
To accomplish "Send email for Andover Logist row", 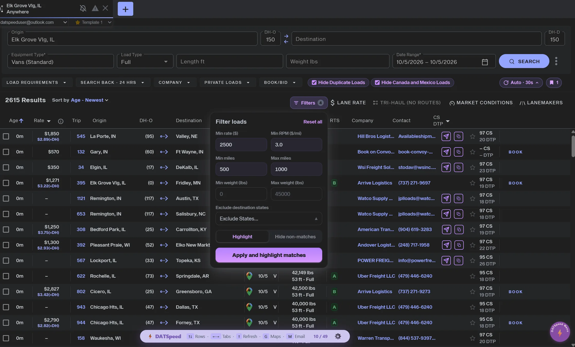I will tap(446, 245).
